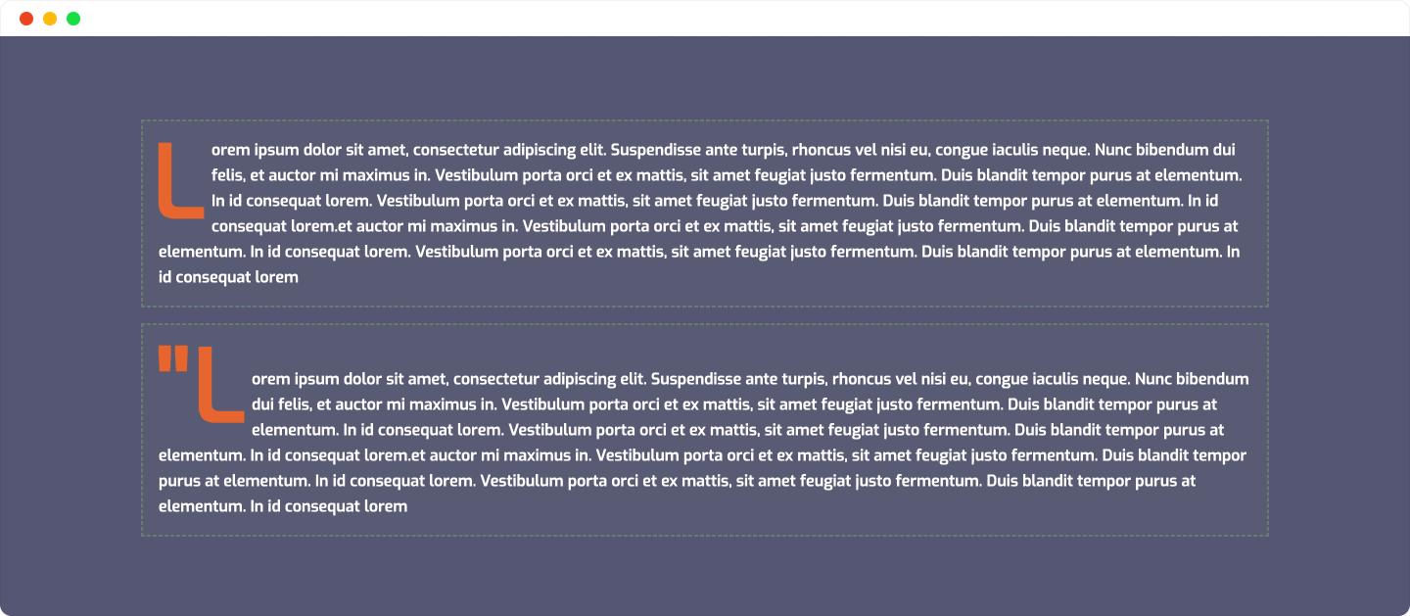Click the orange drop cap L in first paragraph

pos(181,180)
